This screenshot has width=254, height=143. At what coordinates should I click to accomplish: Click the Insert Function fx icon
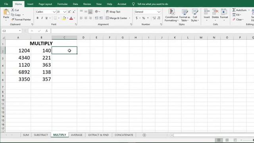pyautogui.click(x=47, y=31)
